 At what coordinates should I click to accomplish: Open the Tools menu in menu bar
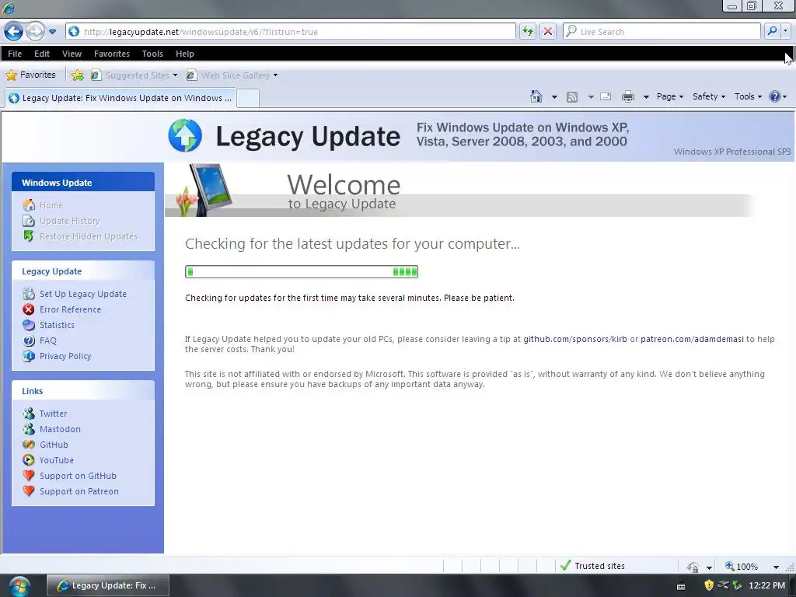point(152,54)
